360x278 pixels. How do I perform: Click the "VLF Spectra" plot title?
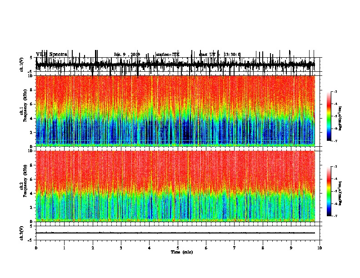(51, 55)
